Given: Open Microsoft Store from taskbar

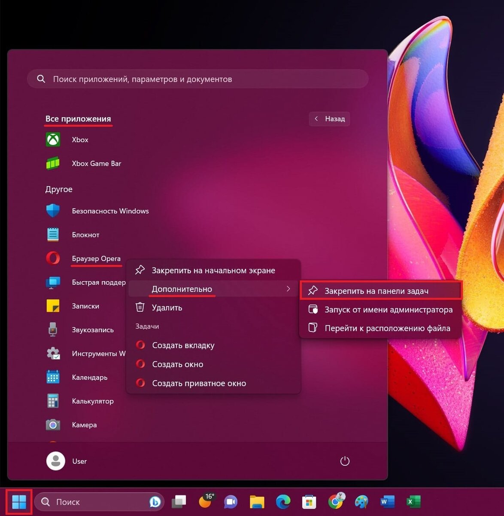Looking at the screenshot, I should pyautogui.click(x=309, y=502).
